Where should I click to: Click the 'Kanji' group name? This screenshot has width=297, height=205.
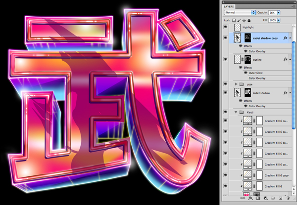point(250,112)
